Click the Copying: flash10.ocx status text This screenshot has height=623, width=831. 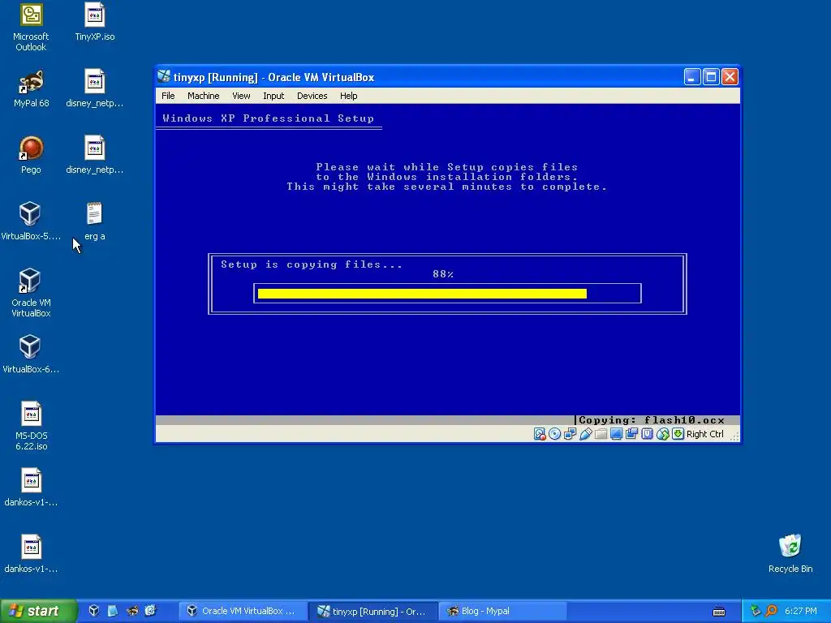click(x=652, y=420)
